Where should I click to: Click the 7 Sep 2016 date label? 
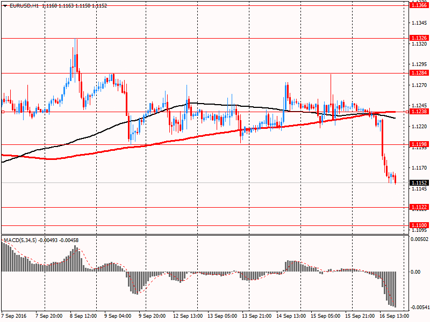[16, 316]
